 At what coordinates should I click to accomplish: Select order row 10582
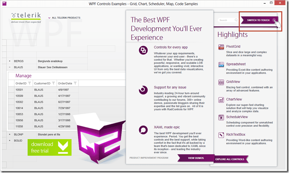43,102
